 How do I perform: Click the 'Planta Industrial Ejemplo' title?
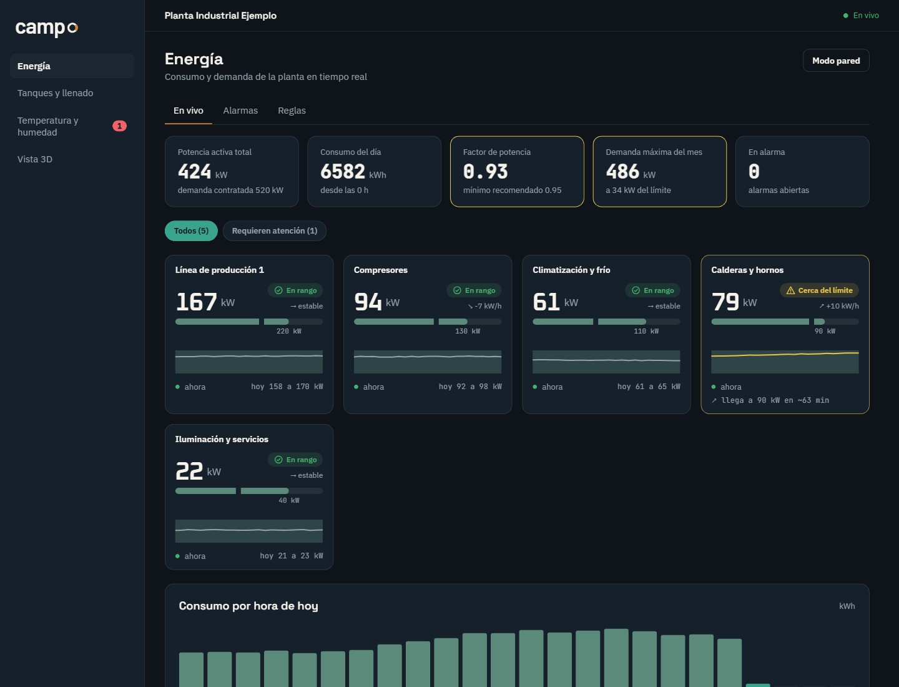(220, 16)
